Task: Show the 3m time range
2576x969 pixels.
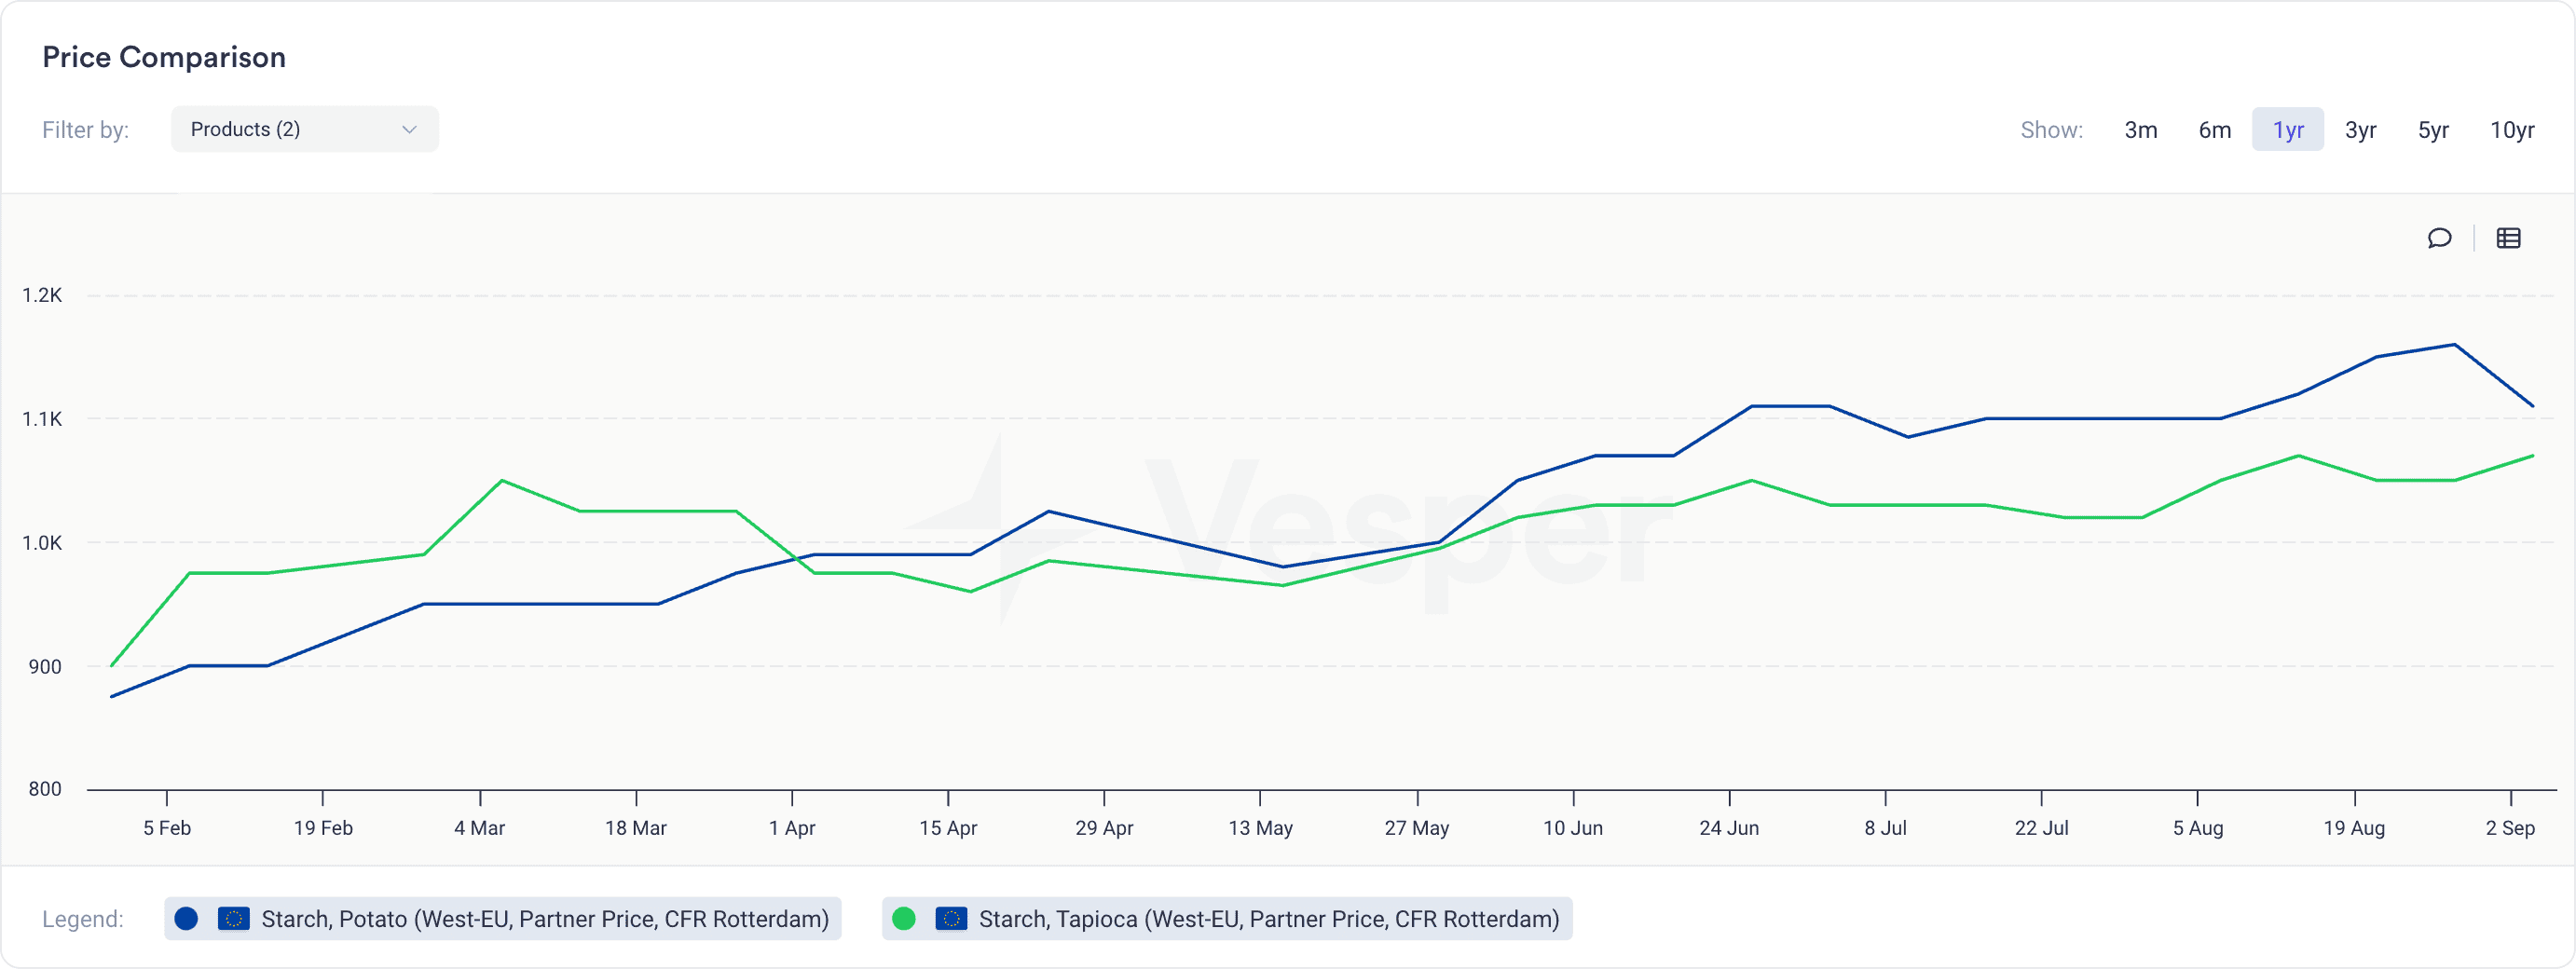Action: pos(2141,130)
